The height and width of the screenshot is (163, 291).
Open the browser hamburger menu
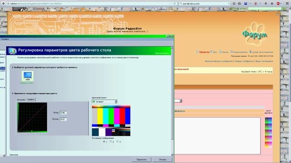287,4
